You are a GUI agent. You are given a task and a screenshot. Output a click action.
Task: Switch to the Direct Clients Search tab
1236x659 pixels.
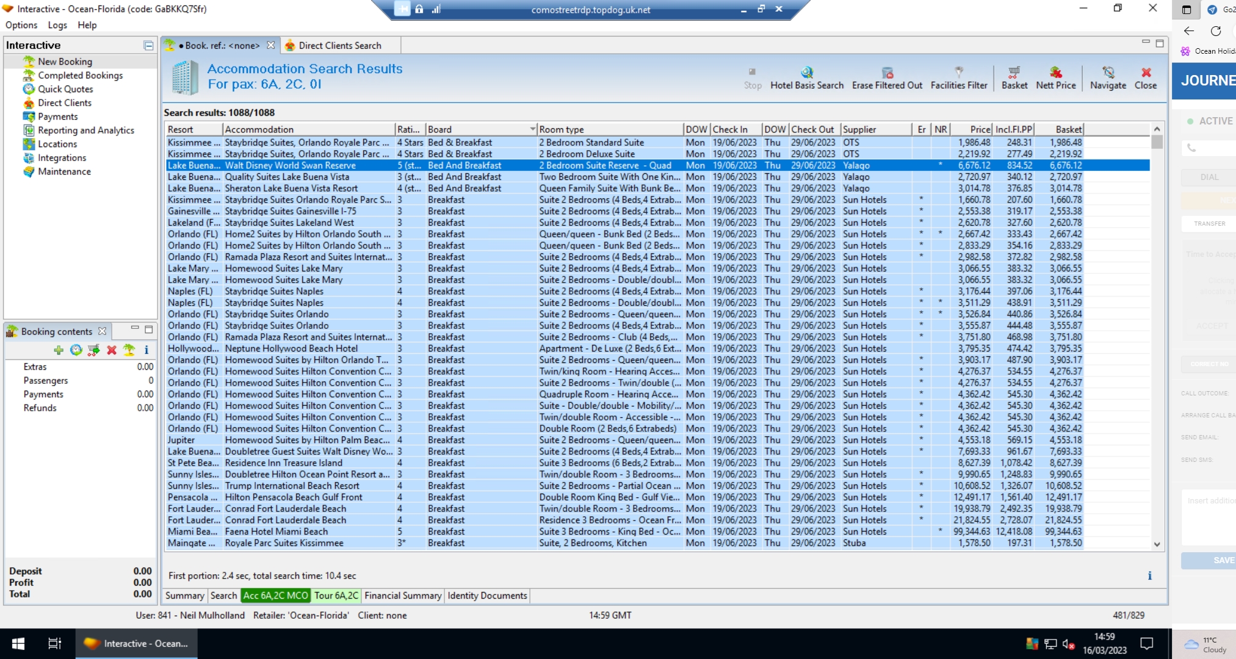click(x=339, y=46)
